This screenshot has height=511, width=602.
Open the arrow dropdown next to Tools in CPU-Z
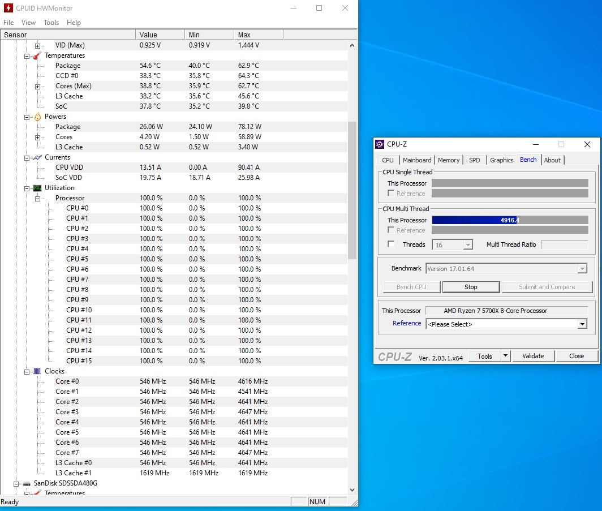coord(506,356)
